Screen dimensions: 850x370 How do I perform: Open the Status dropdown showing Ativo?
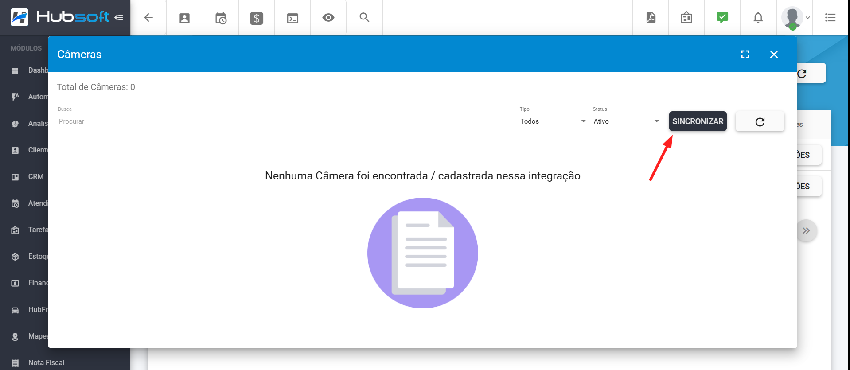point(627,121)
